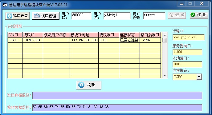
Task: Click the 发送数据监控 text box
Action: click(x=117, y=96)
